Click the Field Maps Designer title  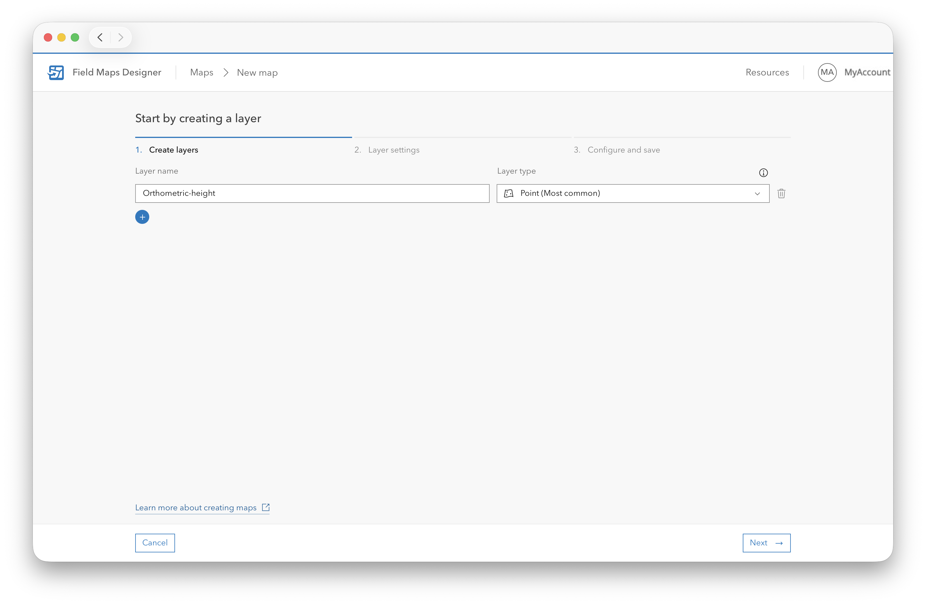(117, 73)
